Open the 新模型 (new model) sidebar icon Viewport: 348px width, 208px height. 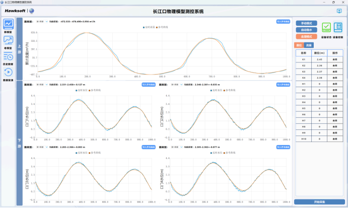coord(9,25)
